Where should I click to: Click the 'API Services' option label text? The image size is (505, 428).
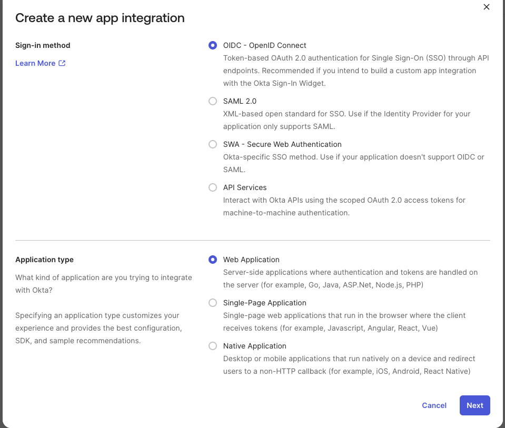click(x=245, y=187)
